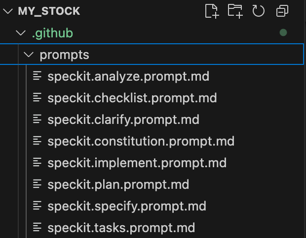This screenshot has width=306, height=238.
Task: Open speckit.constitution.prompt.md file
Action: pyautogui.click(x=141, y=141)
